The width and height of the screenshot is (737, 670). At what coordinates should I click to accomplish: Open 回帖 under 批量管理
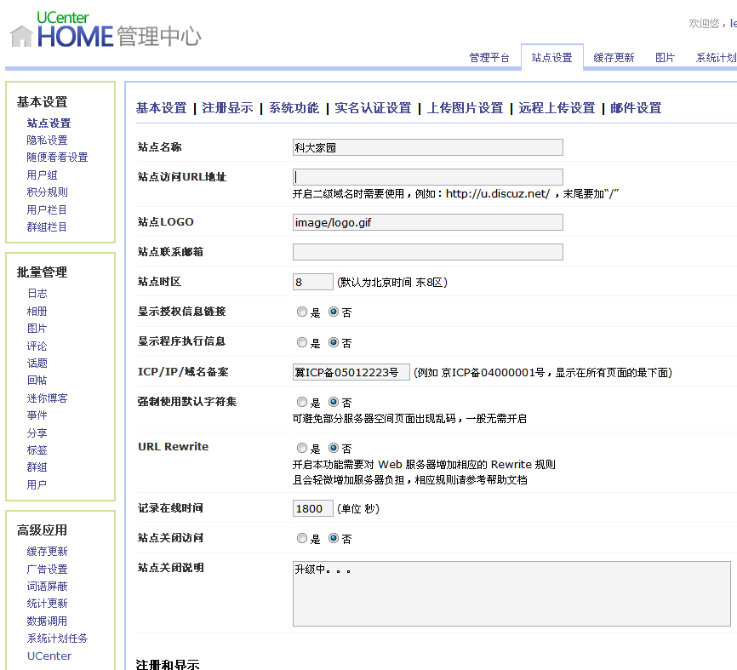37,380
